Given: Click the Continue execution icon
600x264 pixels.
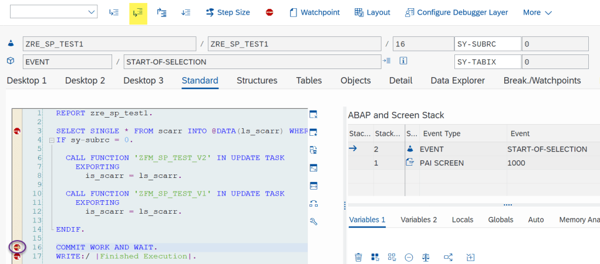Looking at the screenshot, I should [x=186, y=12].
